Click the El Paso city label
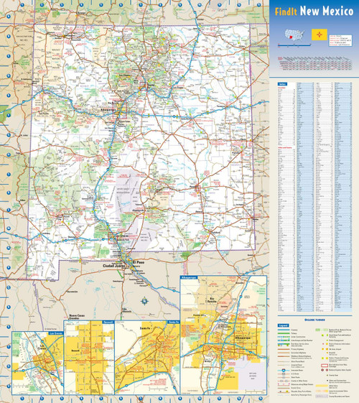Image resolution: width=359 pixels, height=403 pixels. [x=138, y=262]
